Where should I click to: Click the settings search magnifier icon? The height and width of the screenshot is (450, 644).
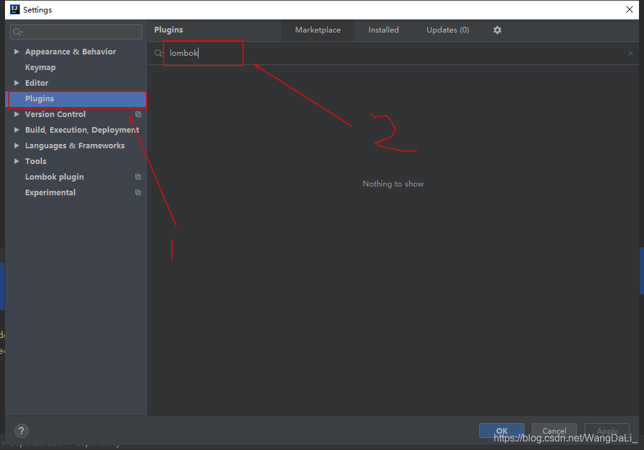[x=18, y=32]
